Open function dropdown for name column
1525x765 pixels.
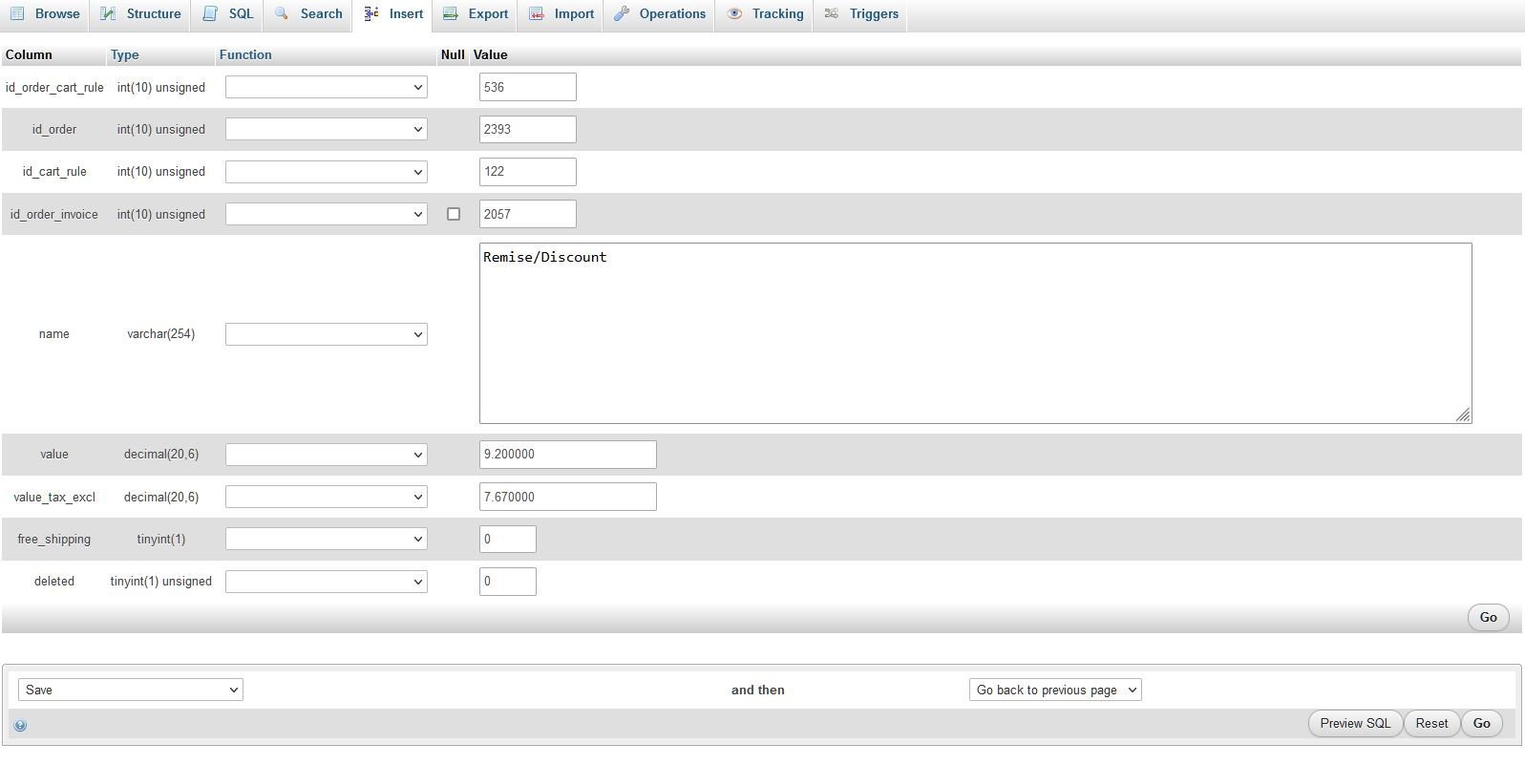326,334
